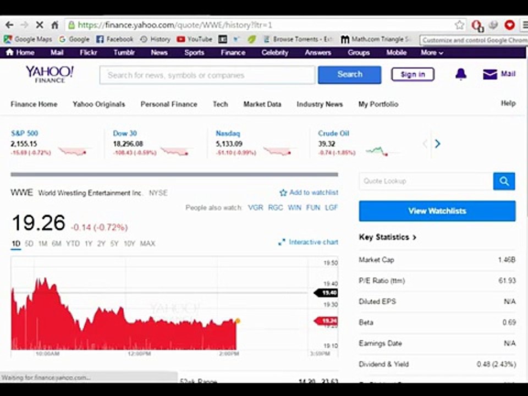Click the green leaf bookmark icon

coord(251,40)
